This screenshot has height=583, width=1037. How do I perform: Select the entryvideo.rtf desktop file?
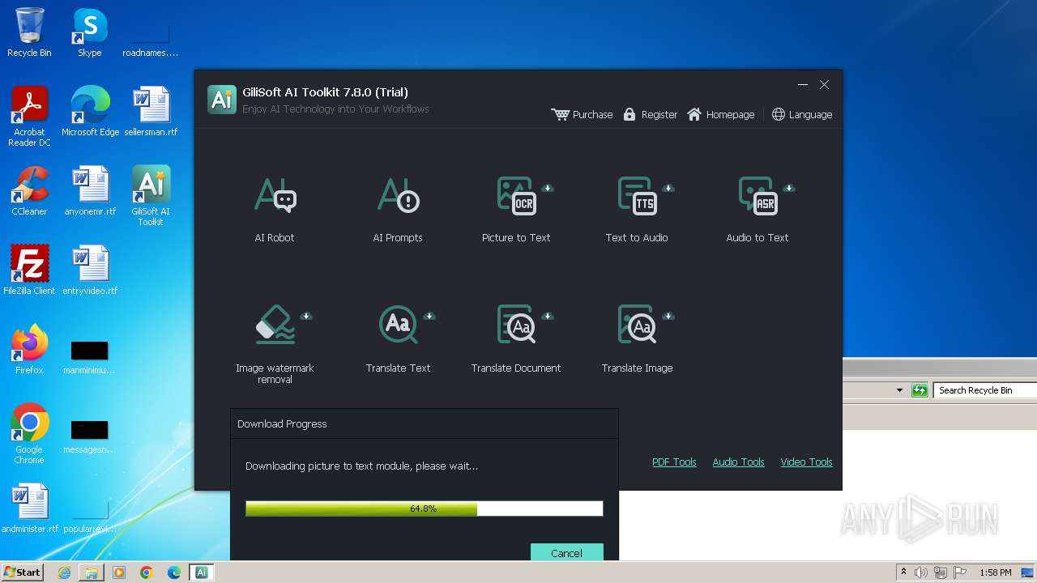(x=90, y=270)
